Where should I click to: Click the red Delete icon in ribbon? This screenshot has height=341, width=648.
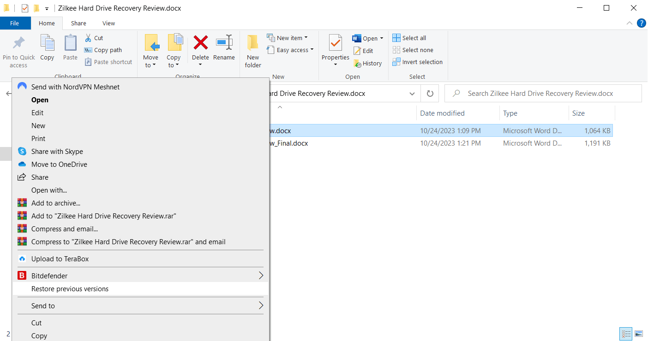(x=200, y=43)
